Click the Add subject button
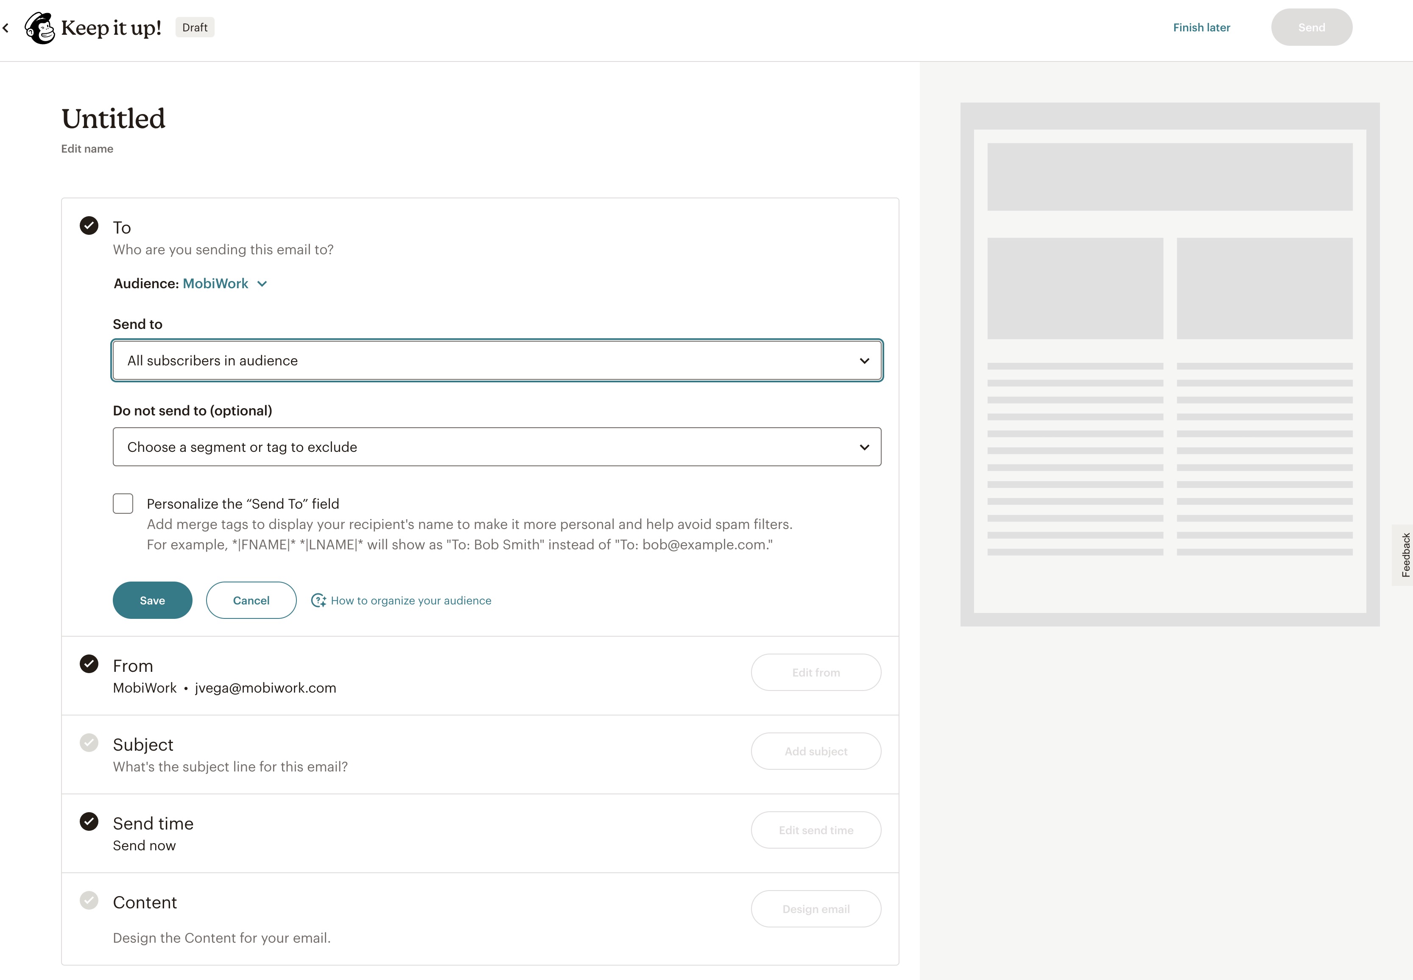The height and width of the screenshot is (980, 1413). [x=815, y=751]
